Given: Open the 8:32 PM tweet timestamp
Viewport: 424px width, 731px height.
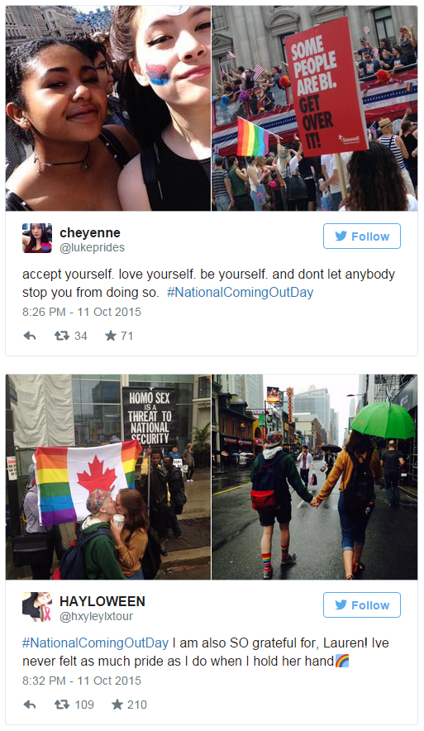Looking at the screenshot, I should click(82, 681).
